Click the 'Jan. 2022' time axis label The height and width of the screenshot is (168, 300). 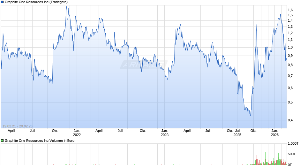[x=77, y=133]
